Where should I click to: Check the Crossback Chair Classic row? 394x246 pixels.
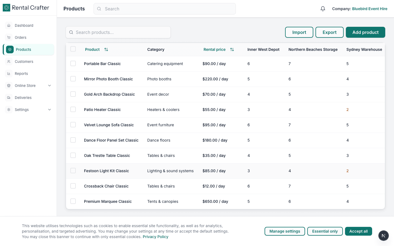point(73,186)
